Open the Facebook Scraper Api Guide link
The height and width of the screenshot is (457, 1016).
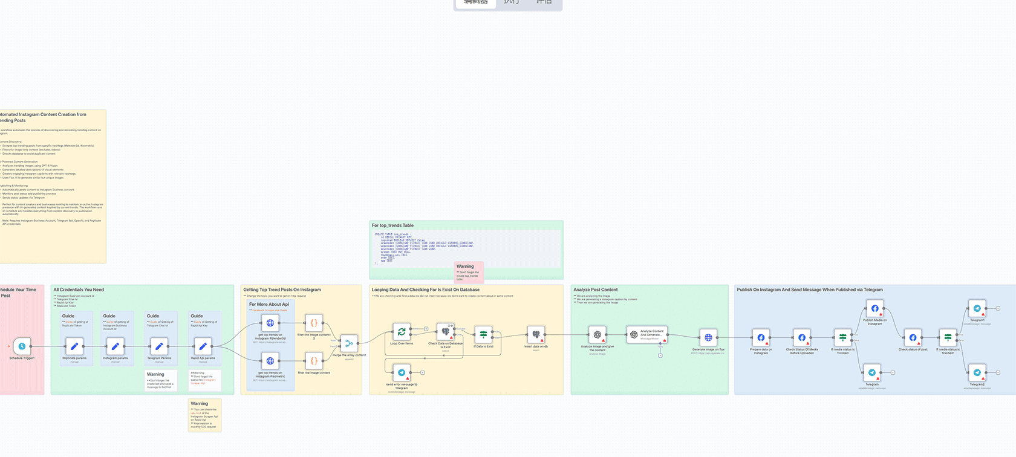270,310
